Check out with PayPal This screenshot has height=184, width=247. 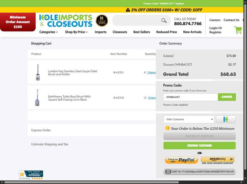pyautogui.click(x=181, y=160)
